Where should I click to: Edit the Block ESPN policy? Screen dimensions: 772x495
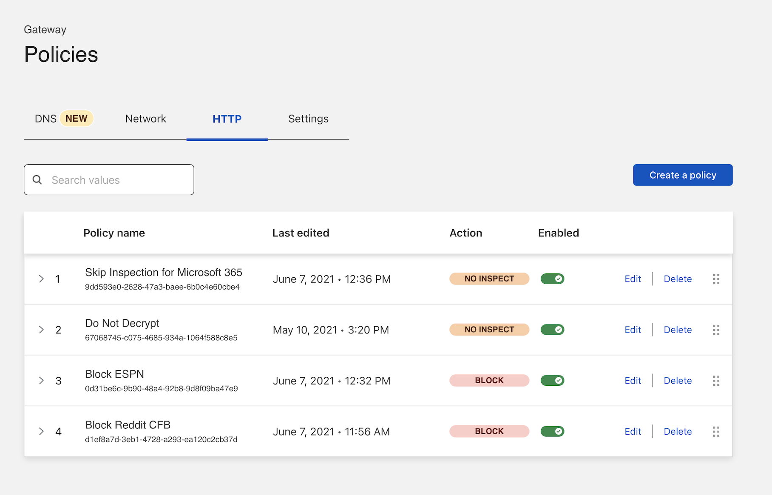pyautogui.click(x=633, y=381)
